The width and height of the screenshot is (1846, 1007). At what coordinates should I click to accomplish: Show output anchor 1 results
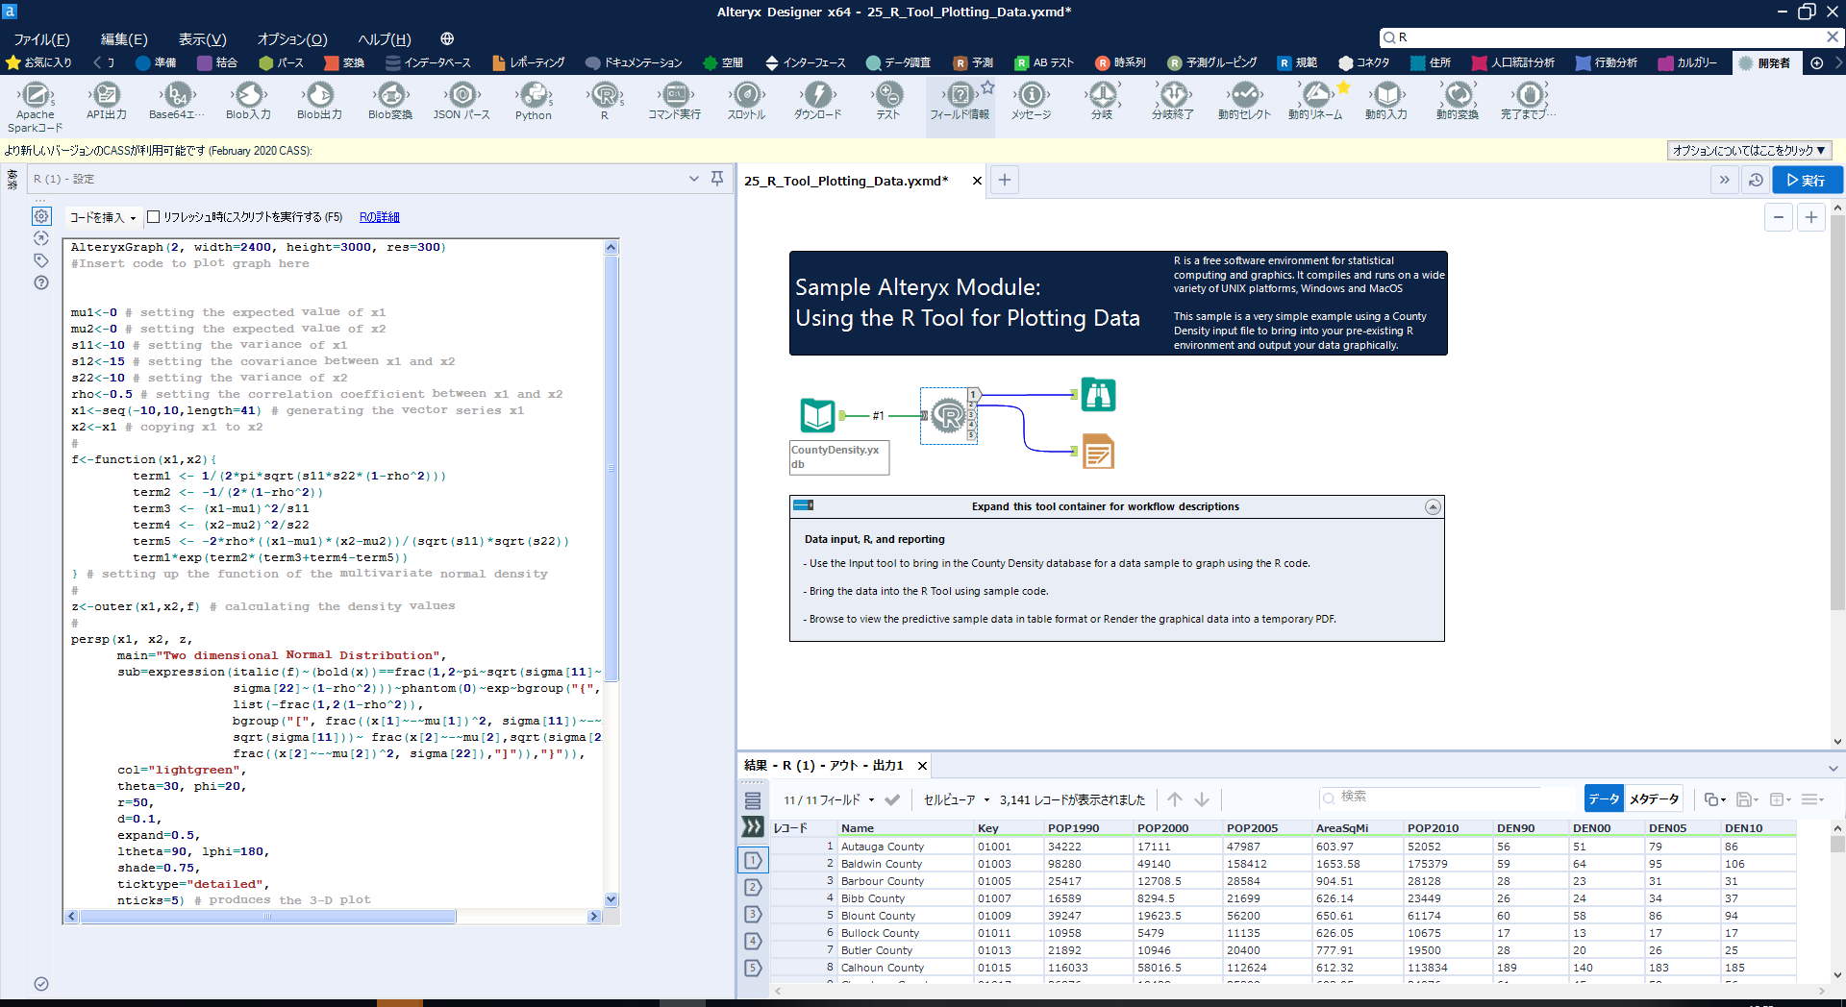pos(753,860)
